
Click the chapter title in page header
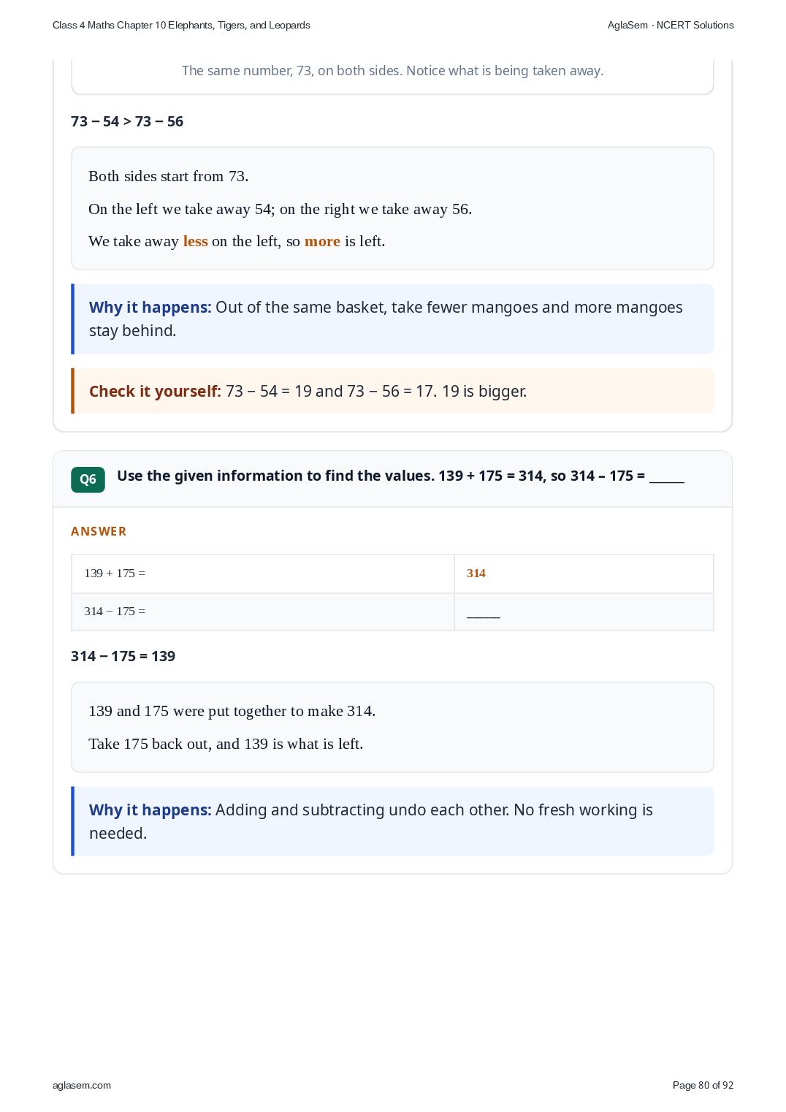[x=181, y=25]
